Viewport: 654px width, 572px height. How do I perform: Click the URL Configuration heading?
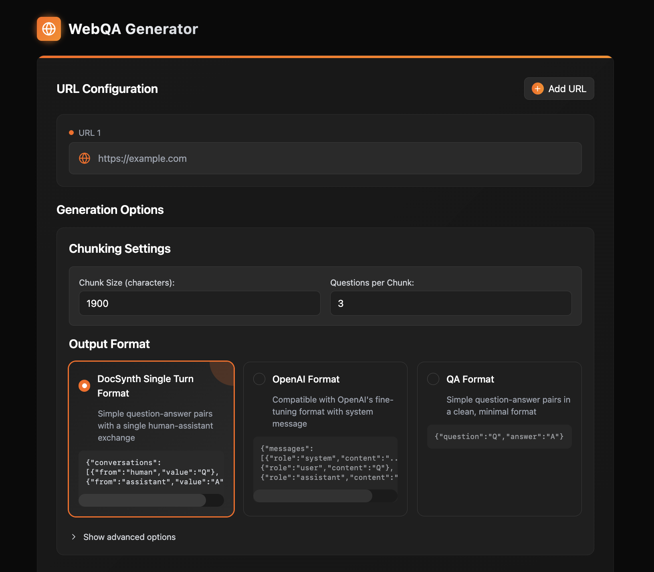pyautogui.click(x=107, y=89)
